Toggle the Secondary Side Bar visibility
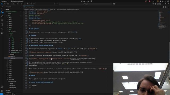Screen dimensions: 170x95 point(160,4)
